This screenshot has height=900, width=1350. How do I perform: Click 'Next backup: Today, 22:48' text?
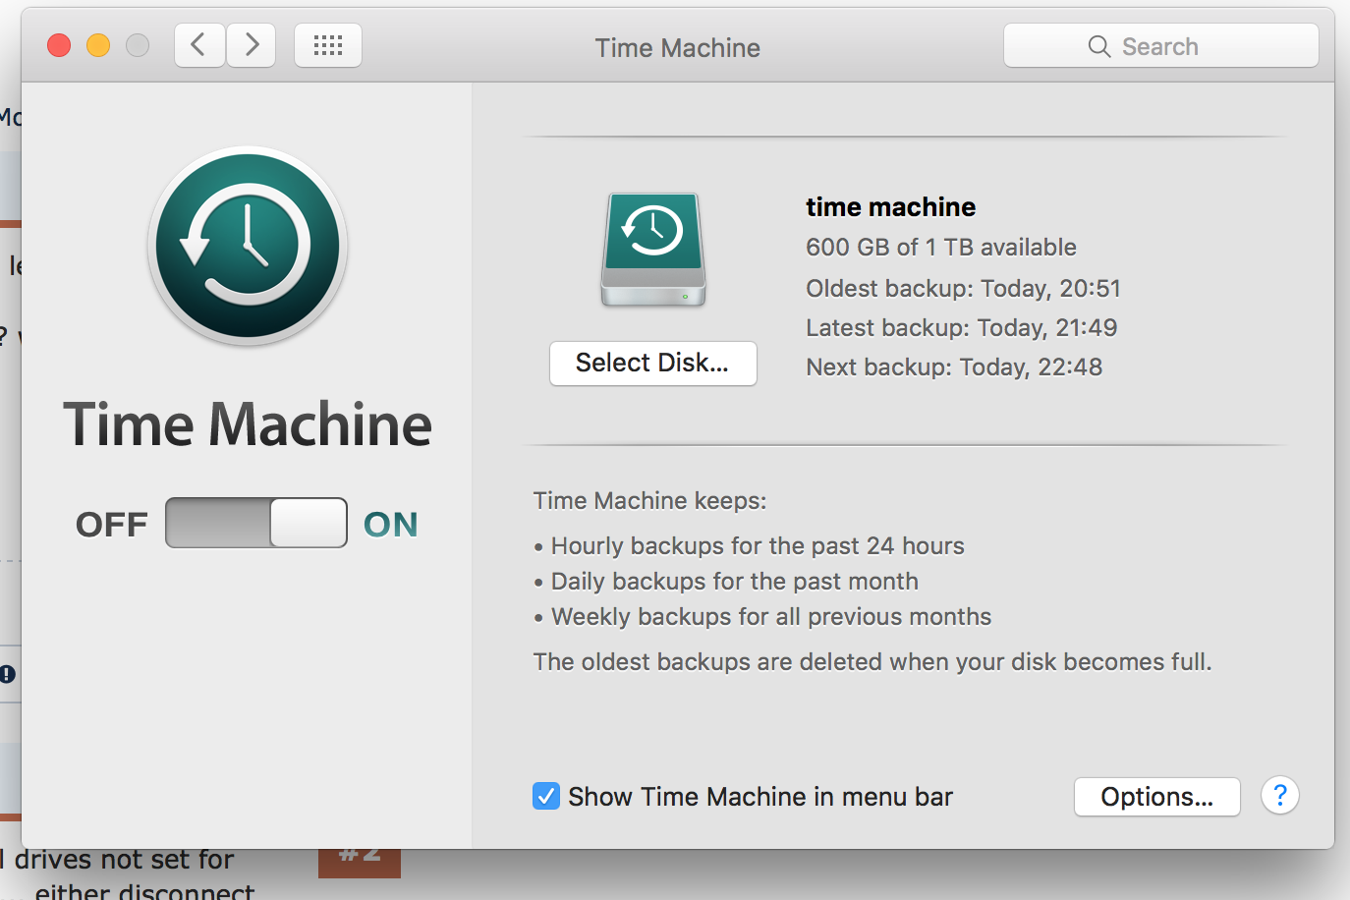(954, 367)
